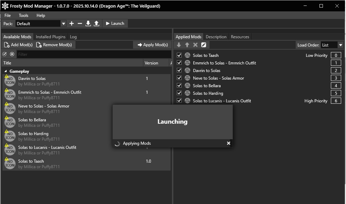Open the Tools menu
The width and height of the screenshot is (346, 204).
click(23, 16)
